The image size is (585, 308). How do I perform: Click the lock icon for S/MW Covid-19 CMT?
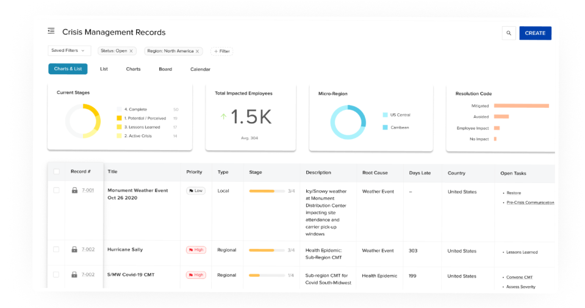(74, 274)
